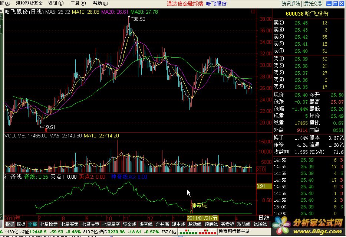Click the volume MA10: 23714.20 label
This screenshot has width=346, height=237.
pos(101,136)
